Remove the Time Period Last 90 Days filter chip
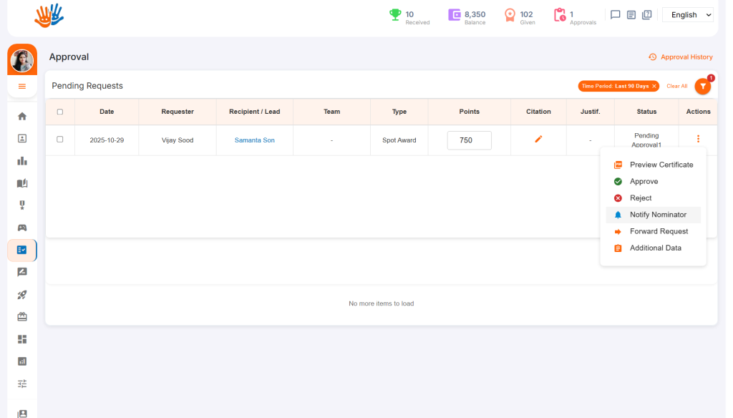This screenshot has height=418, width=733. tap(654, 86)
